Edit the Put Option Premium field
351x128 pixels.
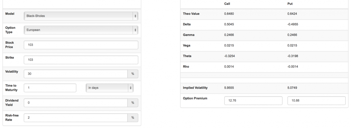click(316, 101)
